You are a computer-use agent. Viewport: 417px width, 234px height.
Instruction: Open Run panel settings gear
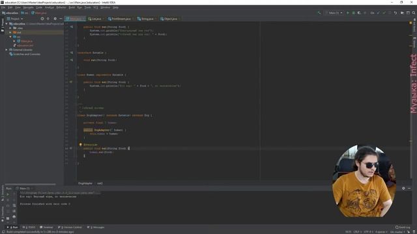(403, 188)
